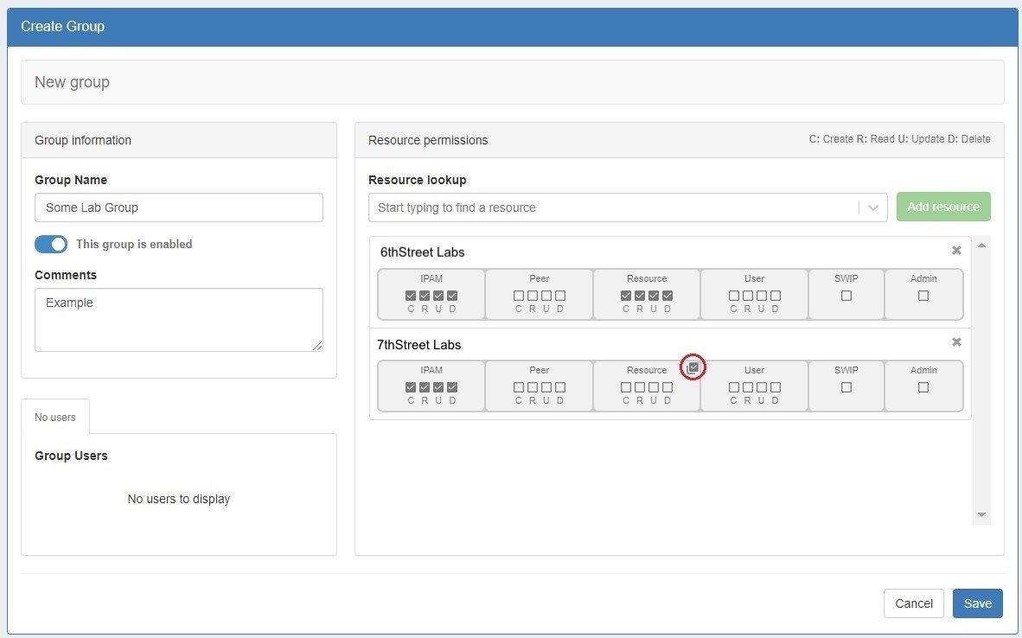
Task: Enable User Delete for 7thStreet Labs
Action: click(776, 387)
